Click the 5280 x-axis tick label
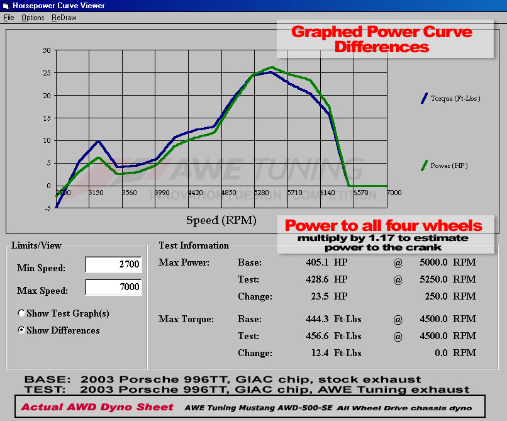Image resolution: width=507 pixels, height=421 pixels. [x=262, y=193]
